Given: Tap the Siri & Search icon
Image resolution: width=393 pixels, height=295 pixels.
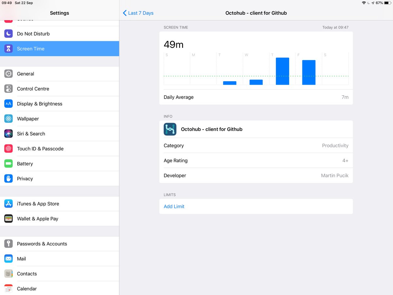Looking at the screenshot, I should [9, 134].
